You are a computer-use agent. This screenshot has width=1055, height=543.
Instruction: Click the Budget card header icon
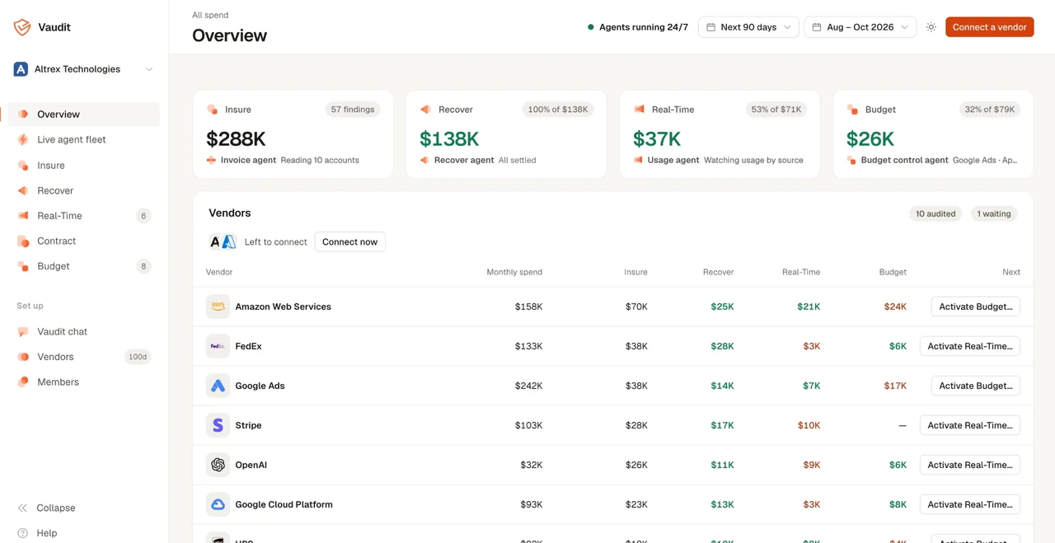point(852,110)
